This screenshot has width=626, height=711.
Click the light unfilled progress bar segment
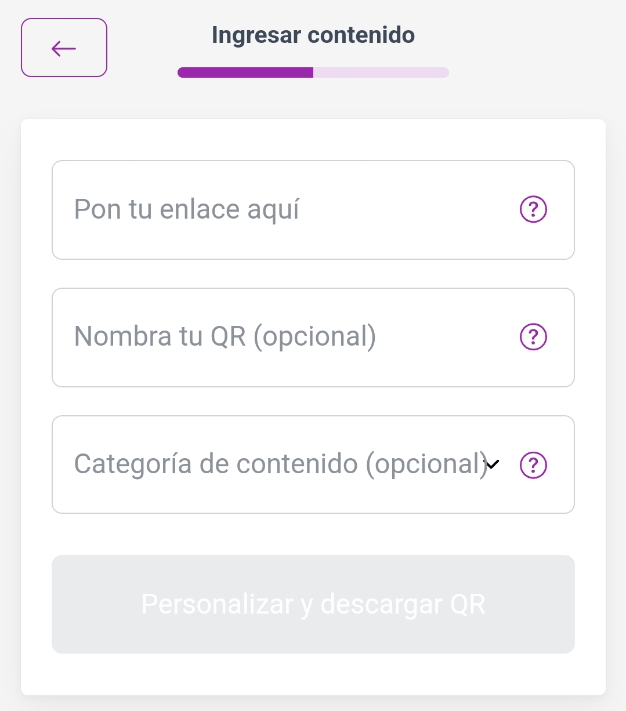tap(381, 72)
